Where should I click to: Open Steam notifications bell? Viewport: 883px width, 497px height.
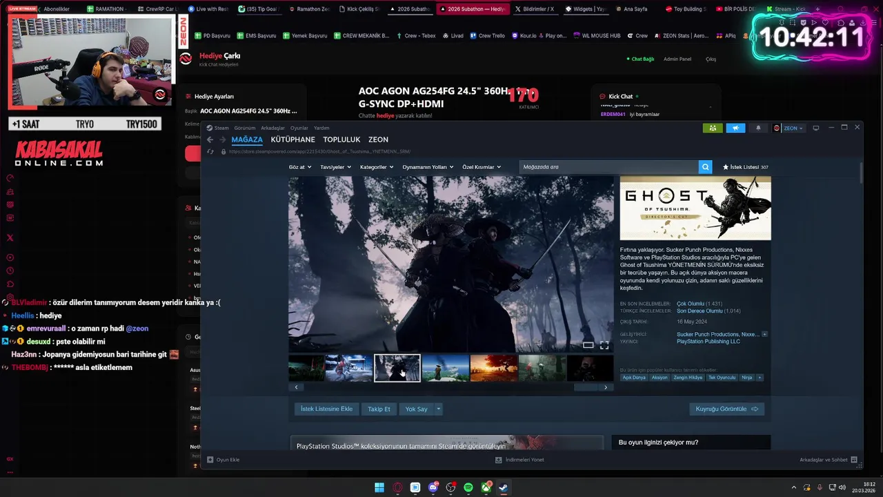[x=758, y=128]
